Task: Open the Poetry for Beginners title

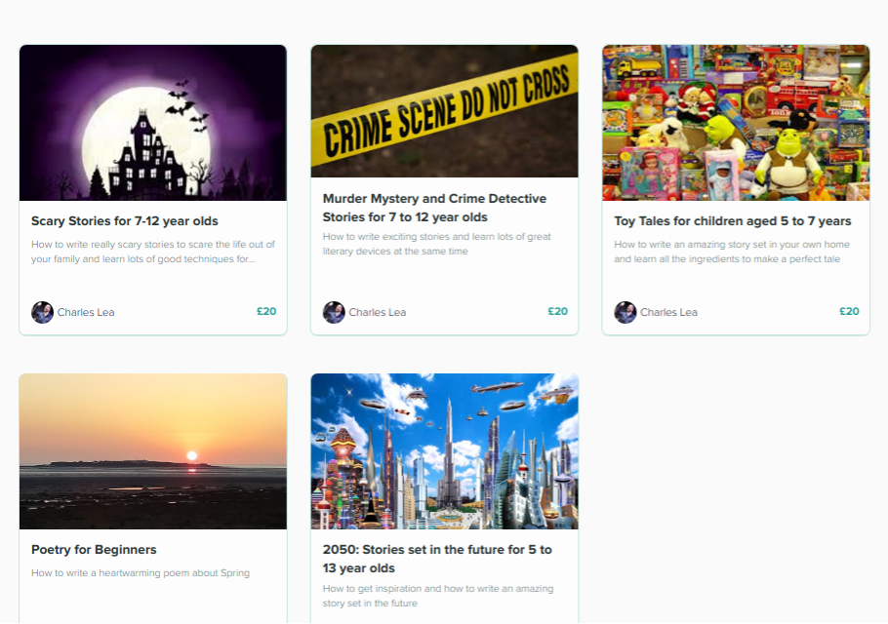Action: 94,550
